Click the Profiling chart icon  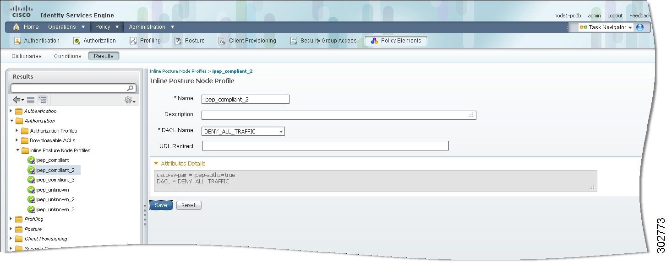[x=133, y=41]
